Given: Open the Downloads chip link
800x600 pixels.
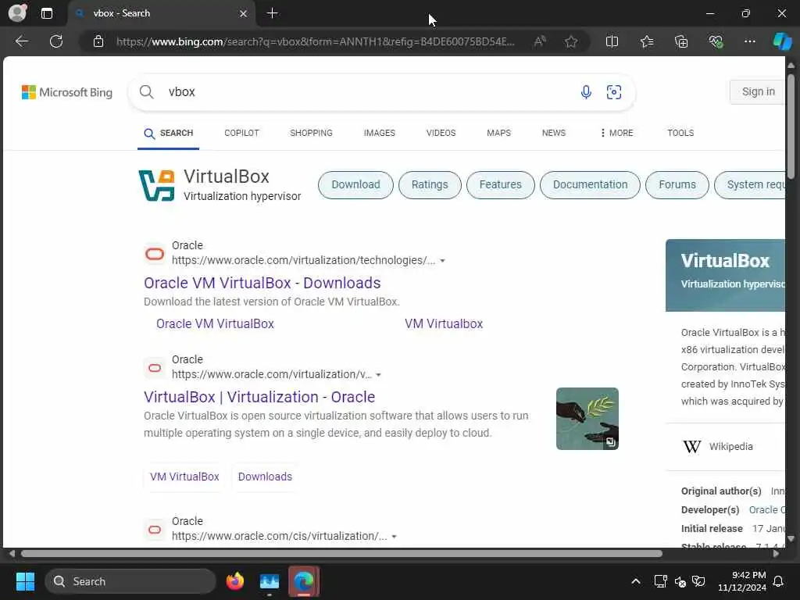Looking at the screenshot, I should pos(265,477).
